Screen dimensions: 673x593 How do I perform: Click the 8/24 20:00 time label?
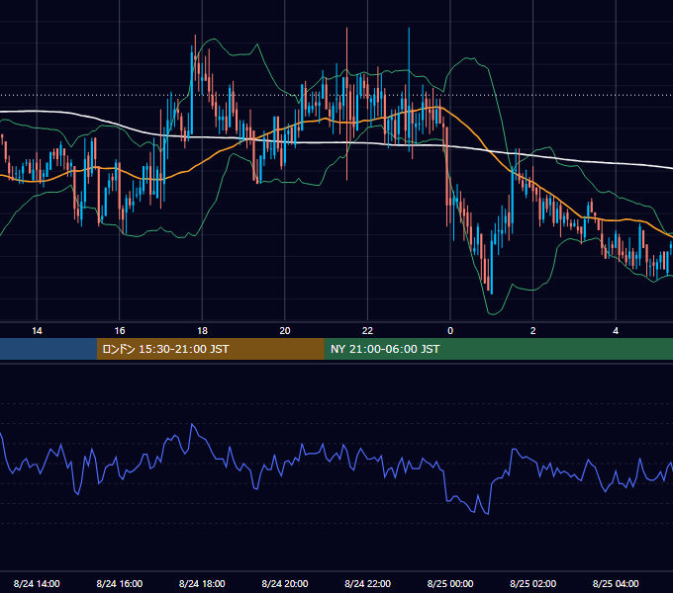point(285,583)
